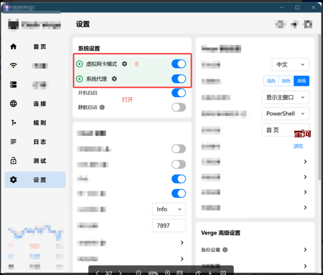This screenshot has width=323, height=275.
Task: Click the info icon next to 备份设置
Action: pyautogui.click(x=225, y=250)
